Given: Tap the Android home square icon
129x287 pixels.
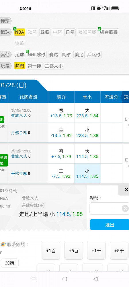Looking at the screenshot, I should [64, 279].
